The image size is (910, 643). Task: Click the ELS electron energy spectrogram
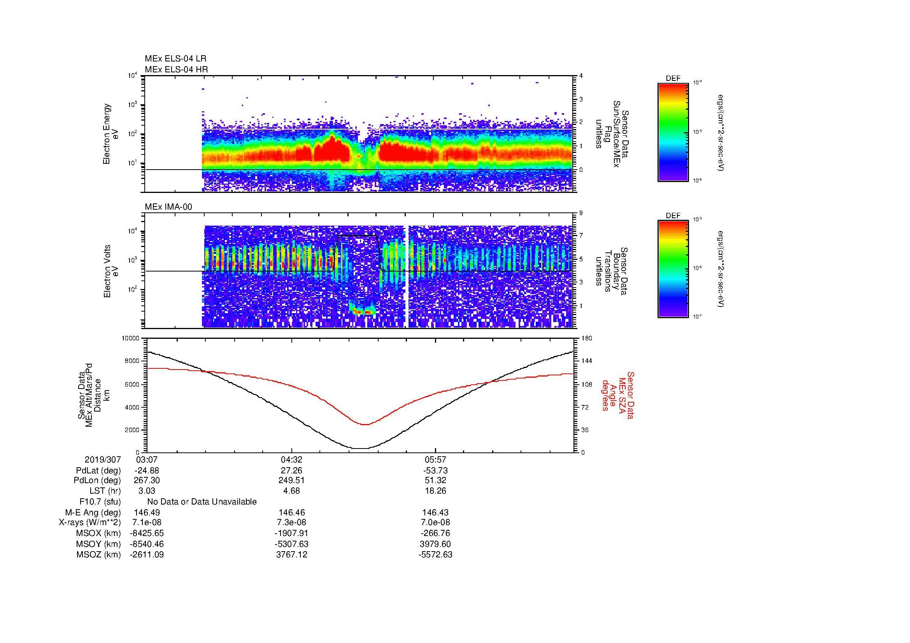[x=359, y=134]
